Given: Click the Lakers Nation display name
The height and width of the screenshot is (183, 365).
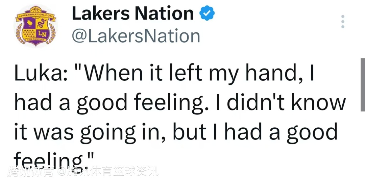Looking at the screenshot, I should pos(133,14).
